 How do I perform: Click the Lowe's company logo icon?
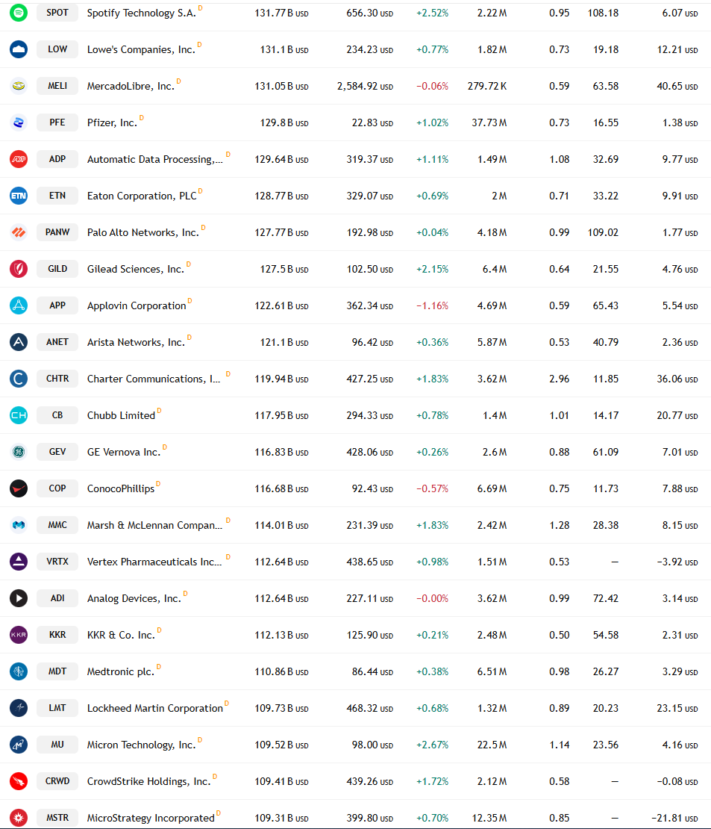coord(19,49)
